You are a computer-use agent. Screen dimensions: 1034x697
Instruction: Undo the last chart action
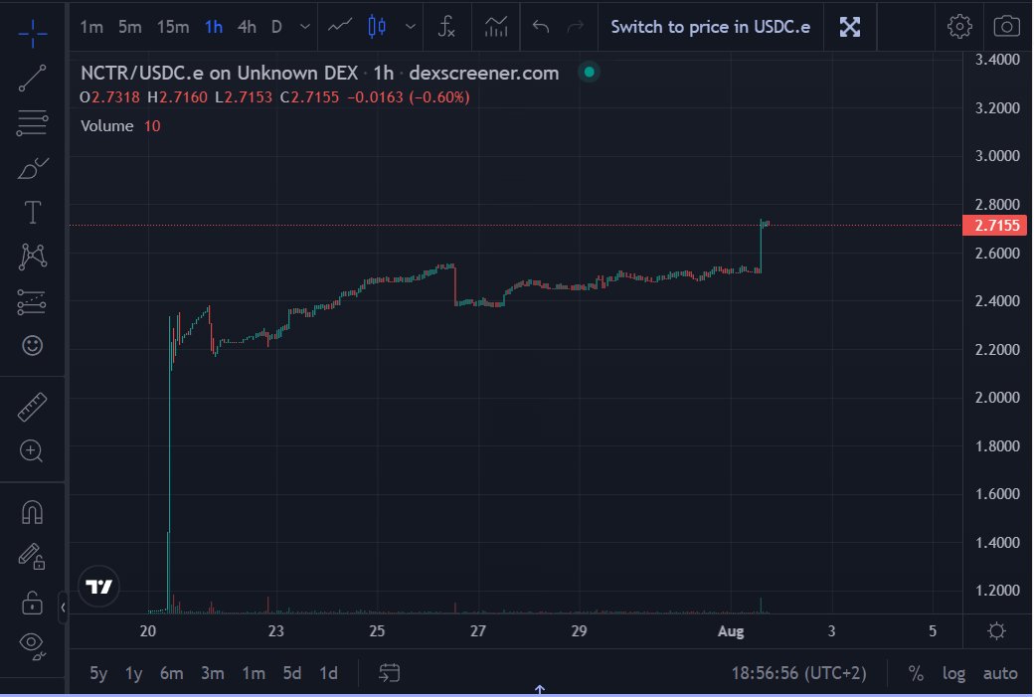point(541,27)
